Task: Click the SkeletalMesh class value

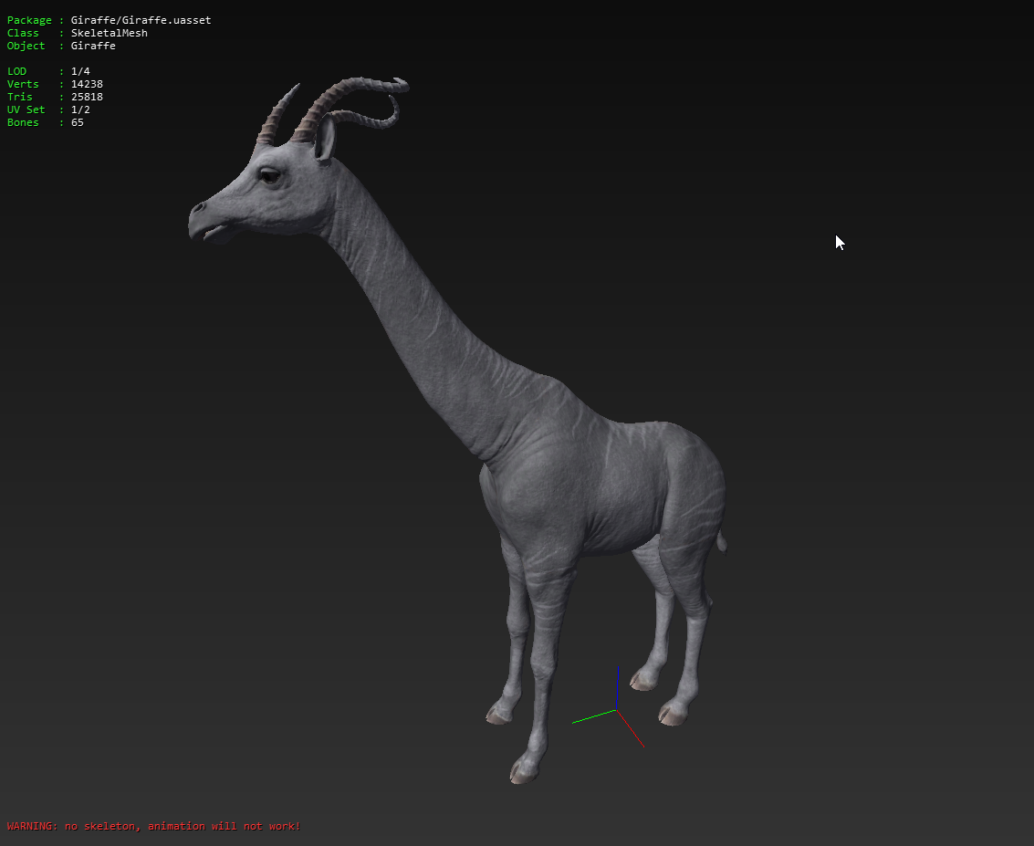Action: pos(109,33)
